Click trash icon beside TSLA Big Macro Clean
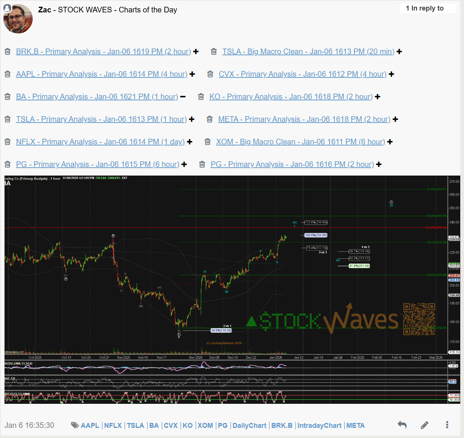The image size is (464, 438). [214, 52]
